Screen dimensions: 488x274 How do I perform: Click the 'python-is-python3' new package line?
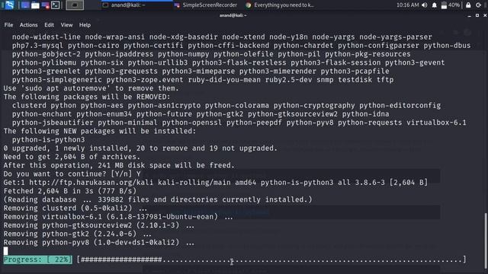(48, 140)
